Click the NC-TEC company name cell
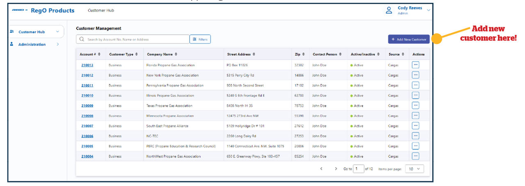The width and height of the screenshot is (525, 186). (183, 136)
